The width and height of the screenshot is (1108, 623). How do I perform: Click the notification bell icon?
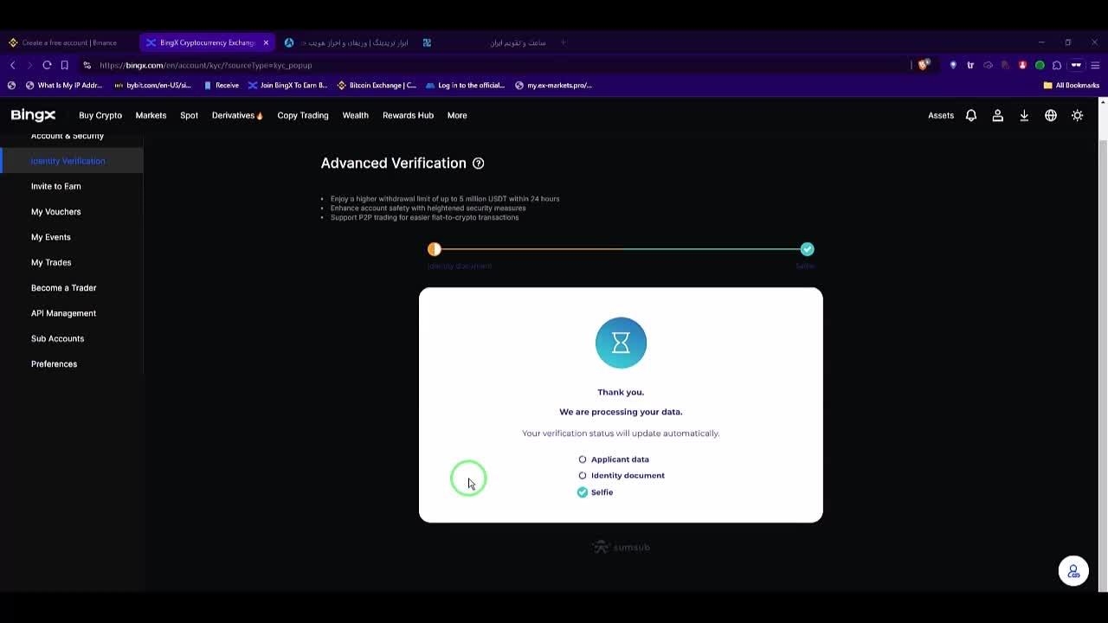tap(971, 116)
